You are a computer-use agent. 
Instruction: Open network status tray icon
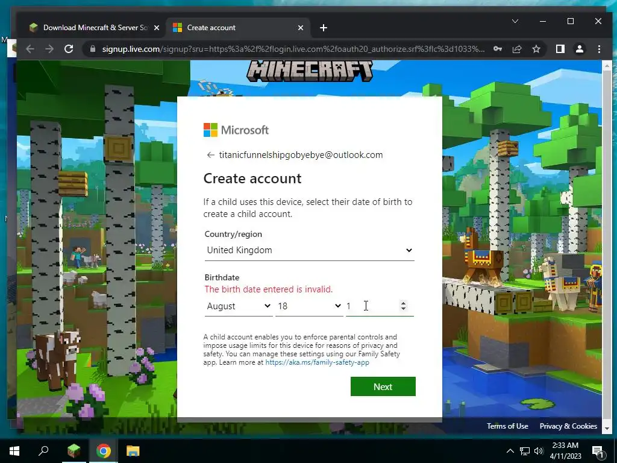click(525, 451)
